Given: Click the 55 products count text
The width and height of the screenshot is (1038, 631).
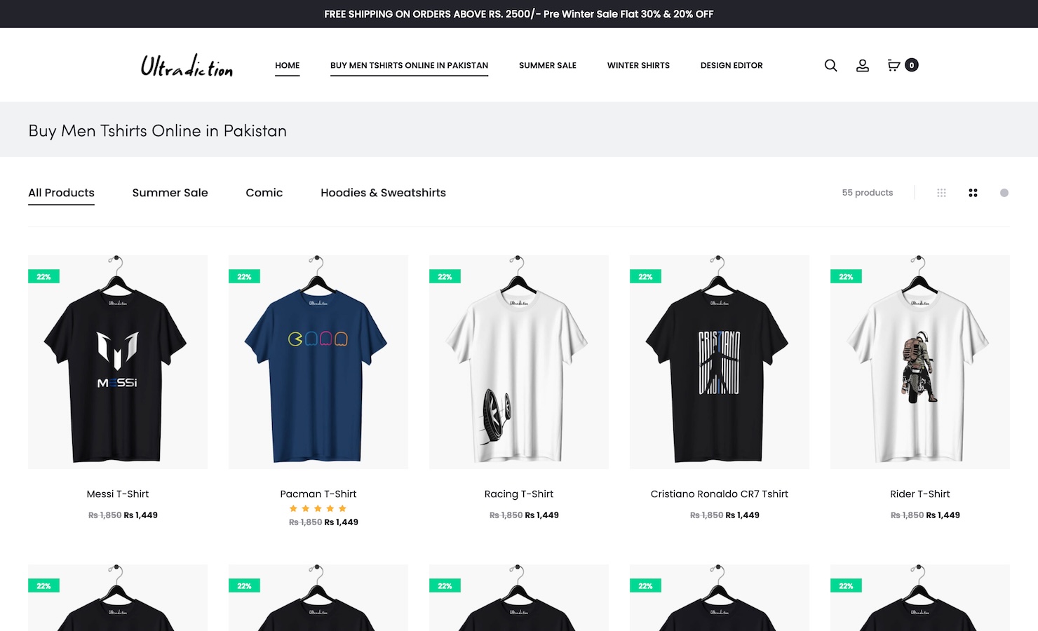Looking at the screenshot, I should coord(868,193).
